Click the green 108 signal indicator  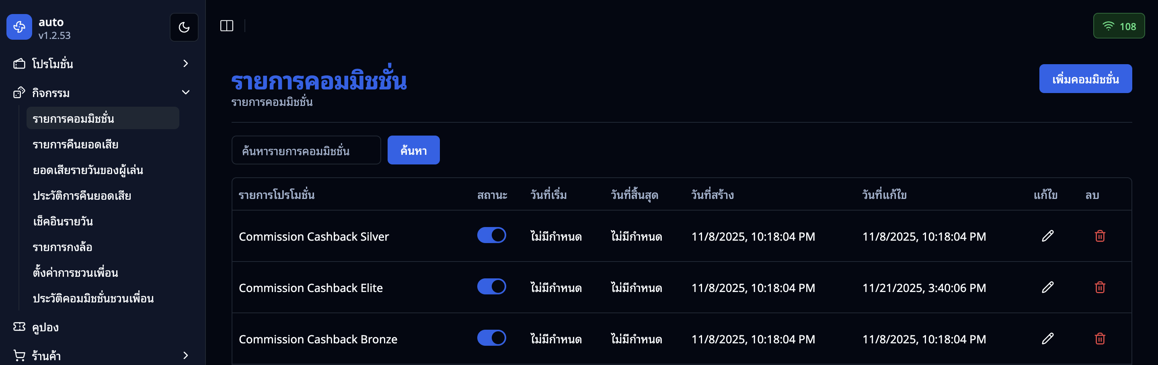[x=1119, y=26]
